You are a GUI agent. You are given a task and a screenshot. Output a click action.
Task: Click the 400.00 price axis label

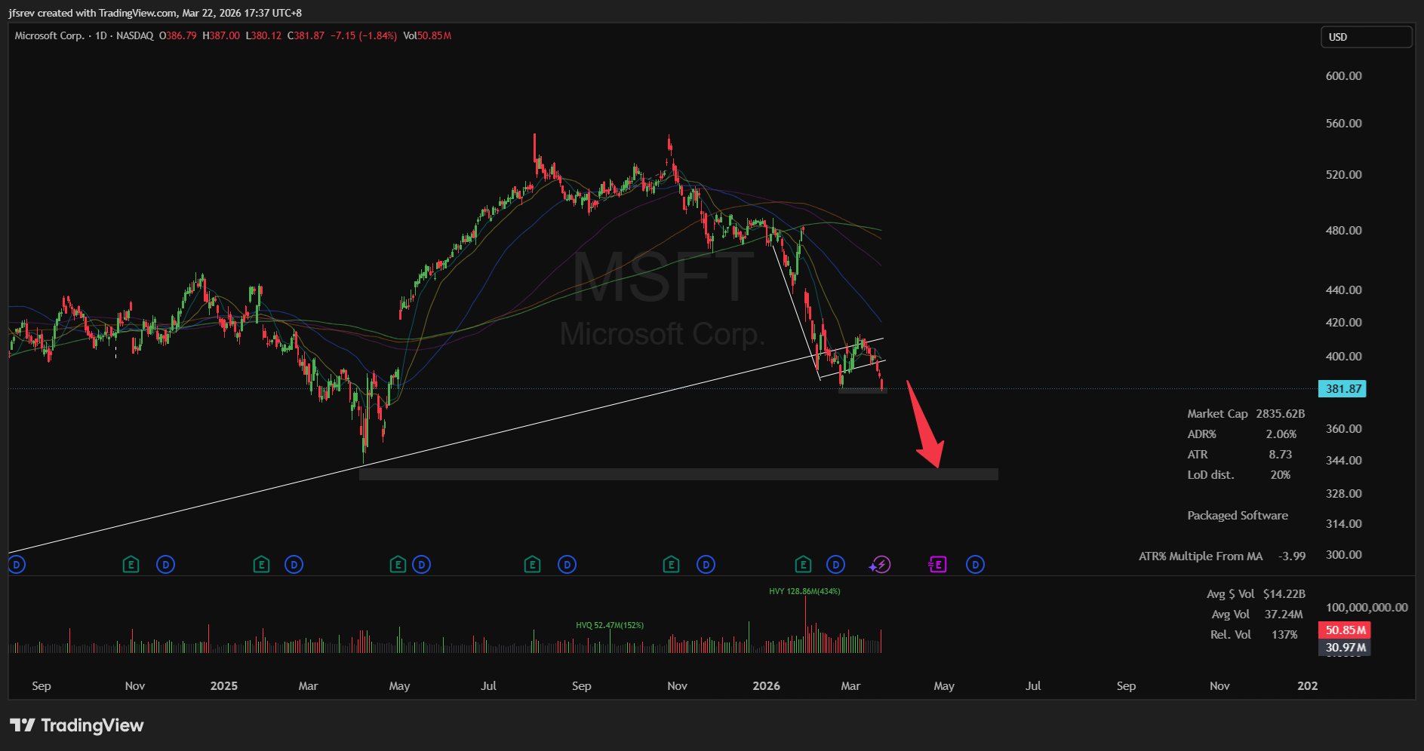point(1344,357)
